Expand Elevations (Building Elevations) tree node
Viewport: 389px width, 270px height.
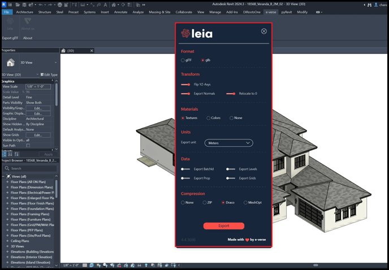pyautogui.click(x=7, y=252)
